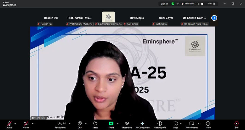Open the Participants panel
Screen dimensions: 245x130
click(60, 125)
